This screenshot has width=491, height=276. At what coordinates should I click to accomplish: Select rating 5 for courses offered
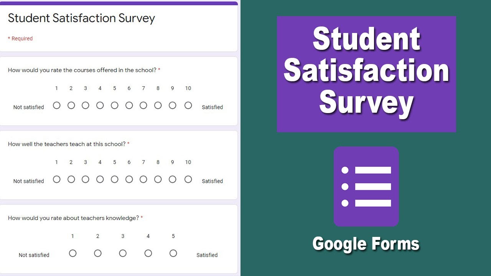click(x=115, y=105)
